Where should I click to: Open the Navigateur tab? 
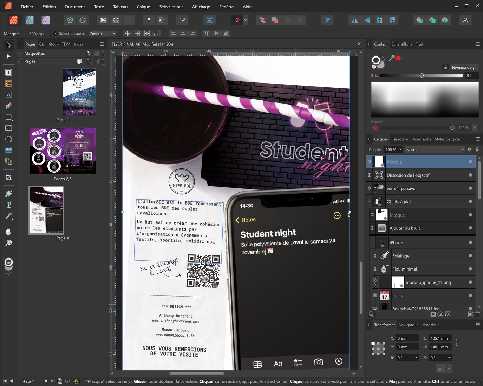(x=408, y=325)
